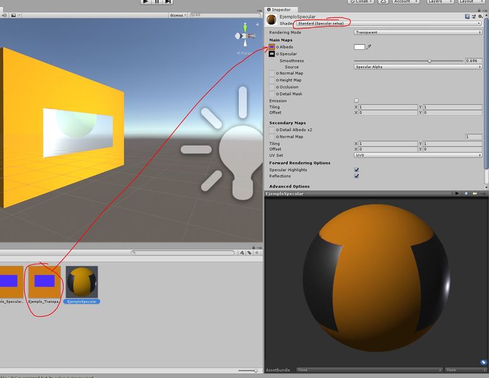Open the AssetBundle variant dropdown
The width and height of the screenshot is (489, 378).
466,370
